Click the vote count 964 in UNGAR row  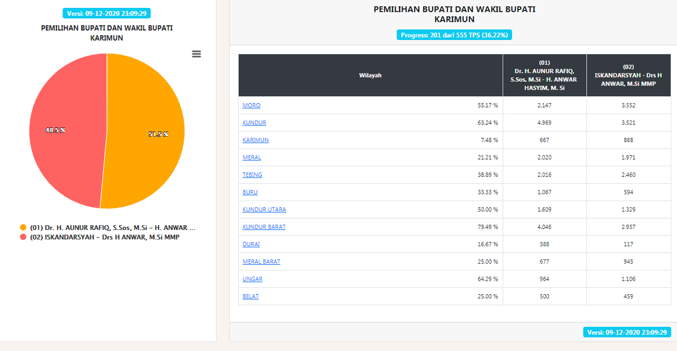(544, 279)
